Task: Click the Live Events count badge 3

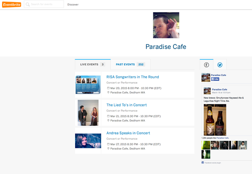Action: (102, 65)
